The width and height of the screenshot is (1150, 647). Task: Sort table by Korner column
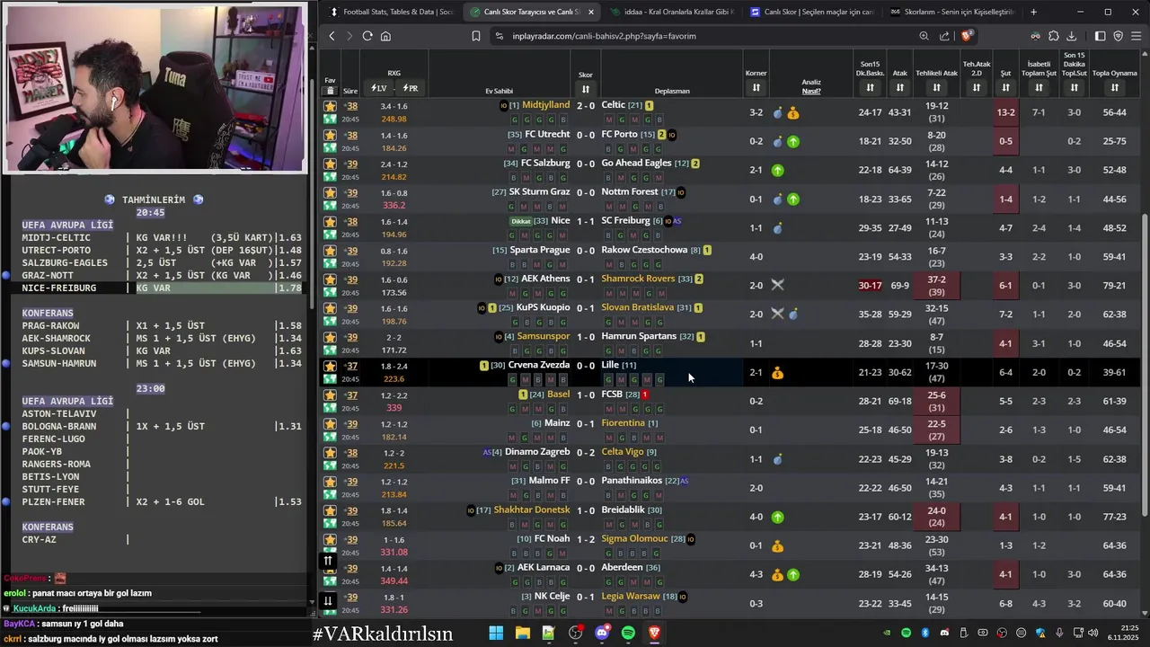(756, 87)
